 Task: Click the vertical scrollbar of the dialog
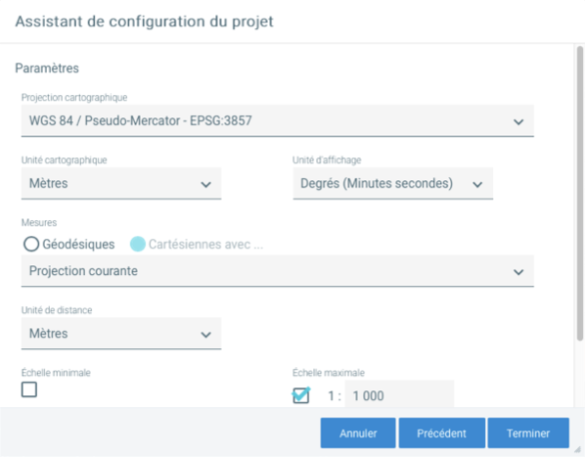click(579, 193)
